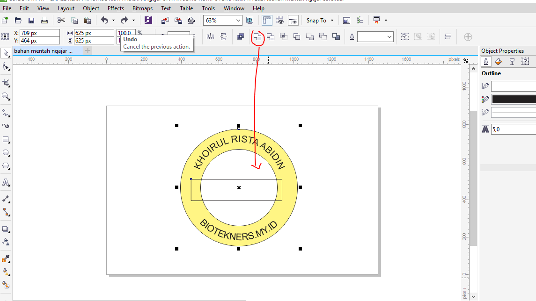Copy the selection to clipboard

(x=74, y=21)
